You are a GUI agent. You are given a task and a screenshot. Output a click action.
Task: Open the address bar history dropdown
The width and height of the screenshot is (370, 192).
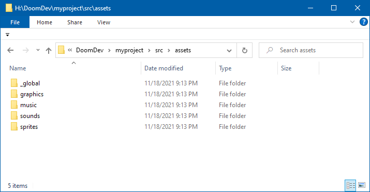coord(229,51)
